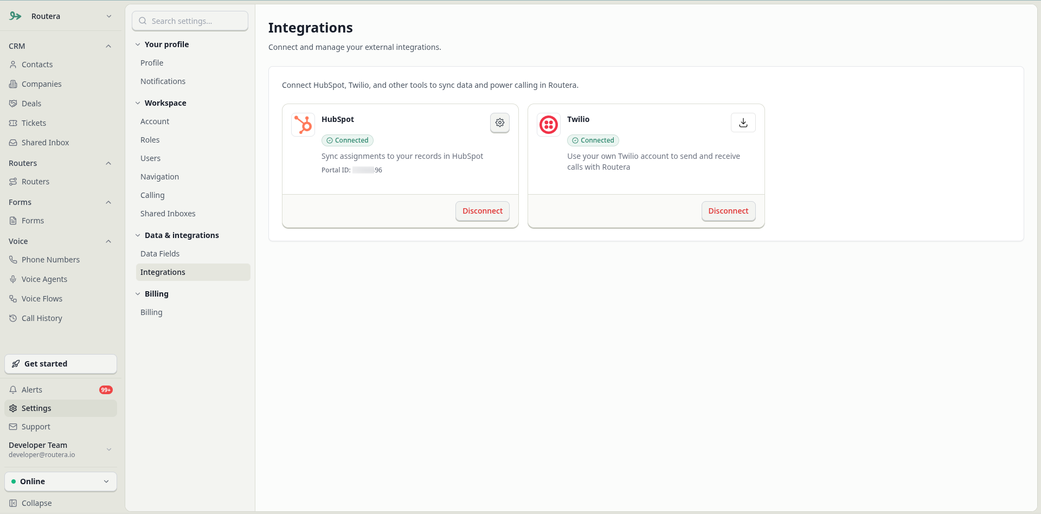Open the Companies page
The image size is (1041, 514).
(x=61, y=84)
